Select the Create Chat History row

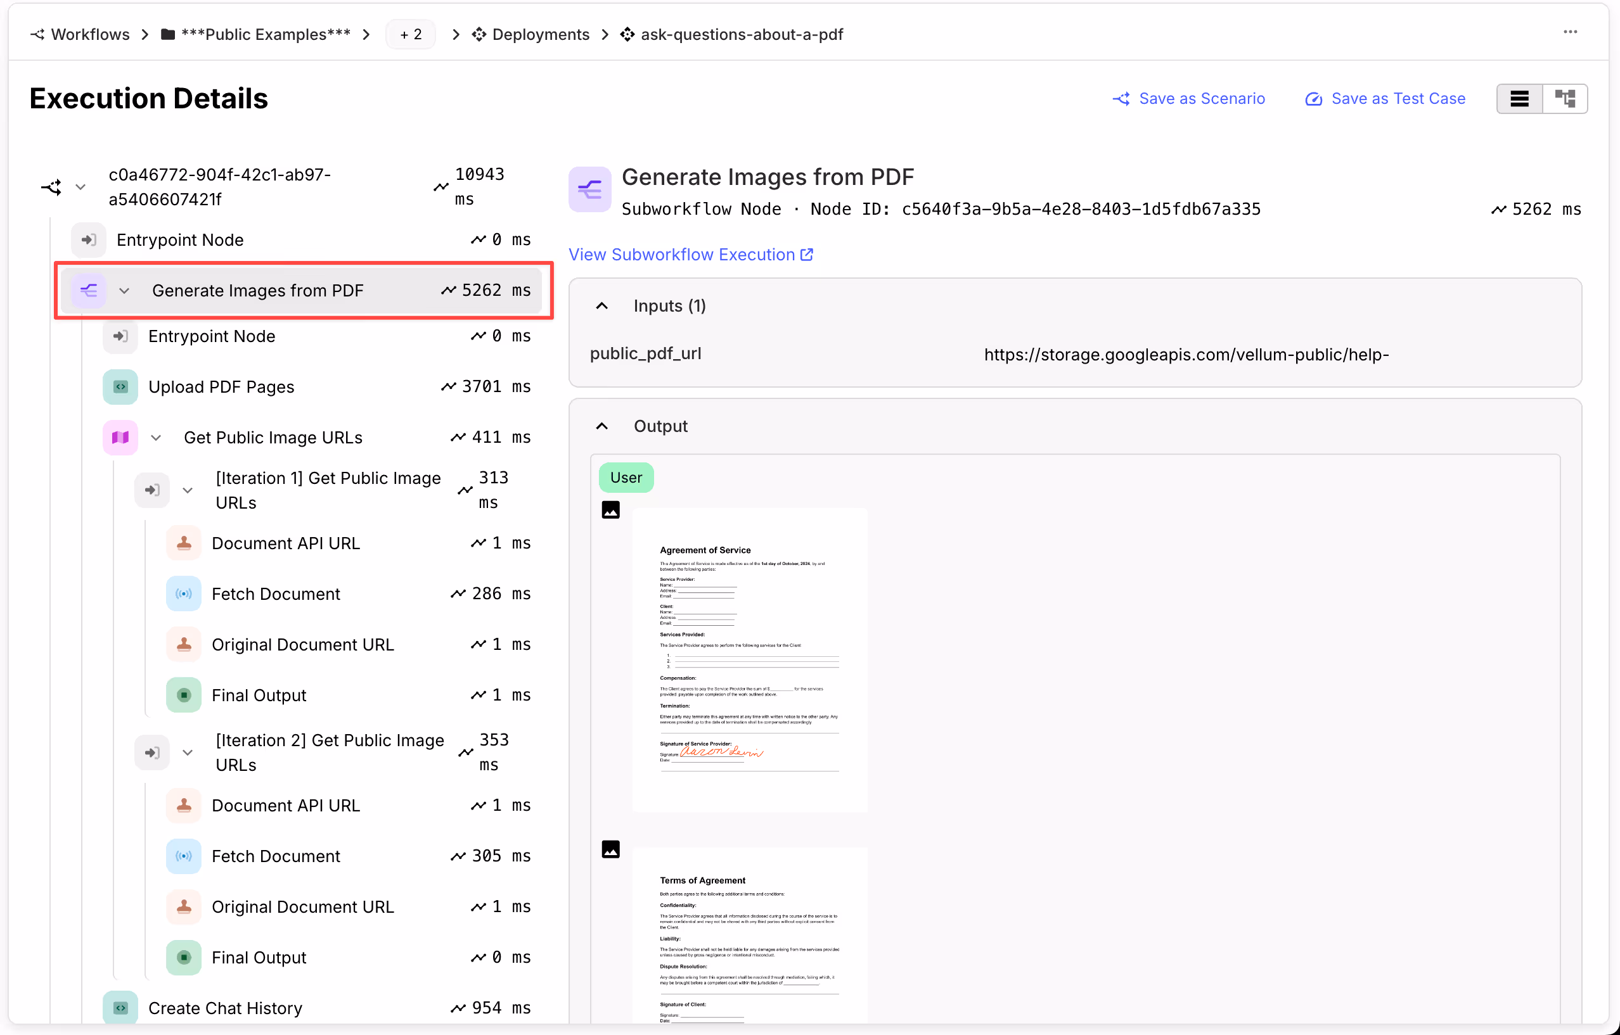[x=316, y=1007]
